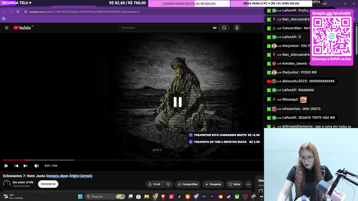Screen dimensions: 358x201
Task: Go back to the previous browser page
Action: pos(4,12)
